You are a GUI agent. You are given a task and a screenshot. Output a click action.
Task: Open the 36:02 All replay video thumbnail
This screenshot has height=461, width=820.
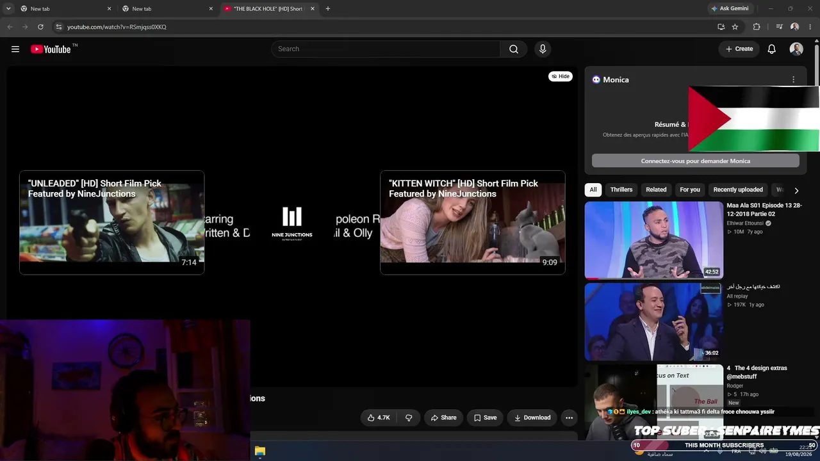(654, 322)
